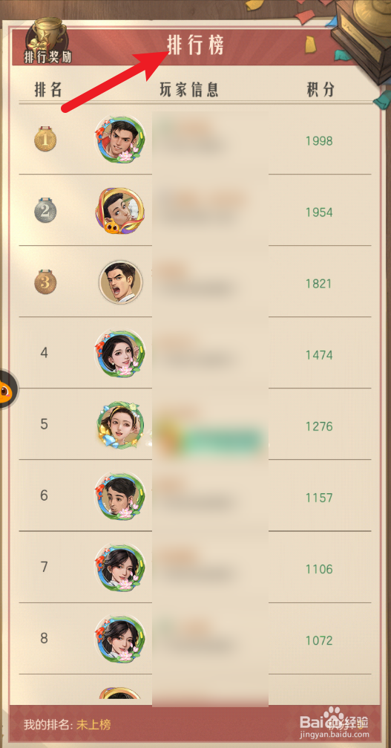Click the 排名 column header

[x=48, y=89]
